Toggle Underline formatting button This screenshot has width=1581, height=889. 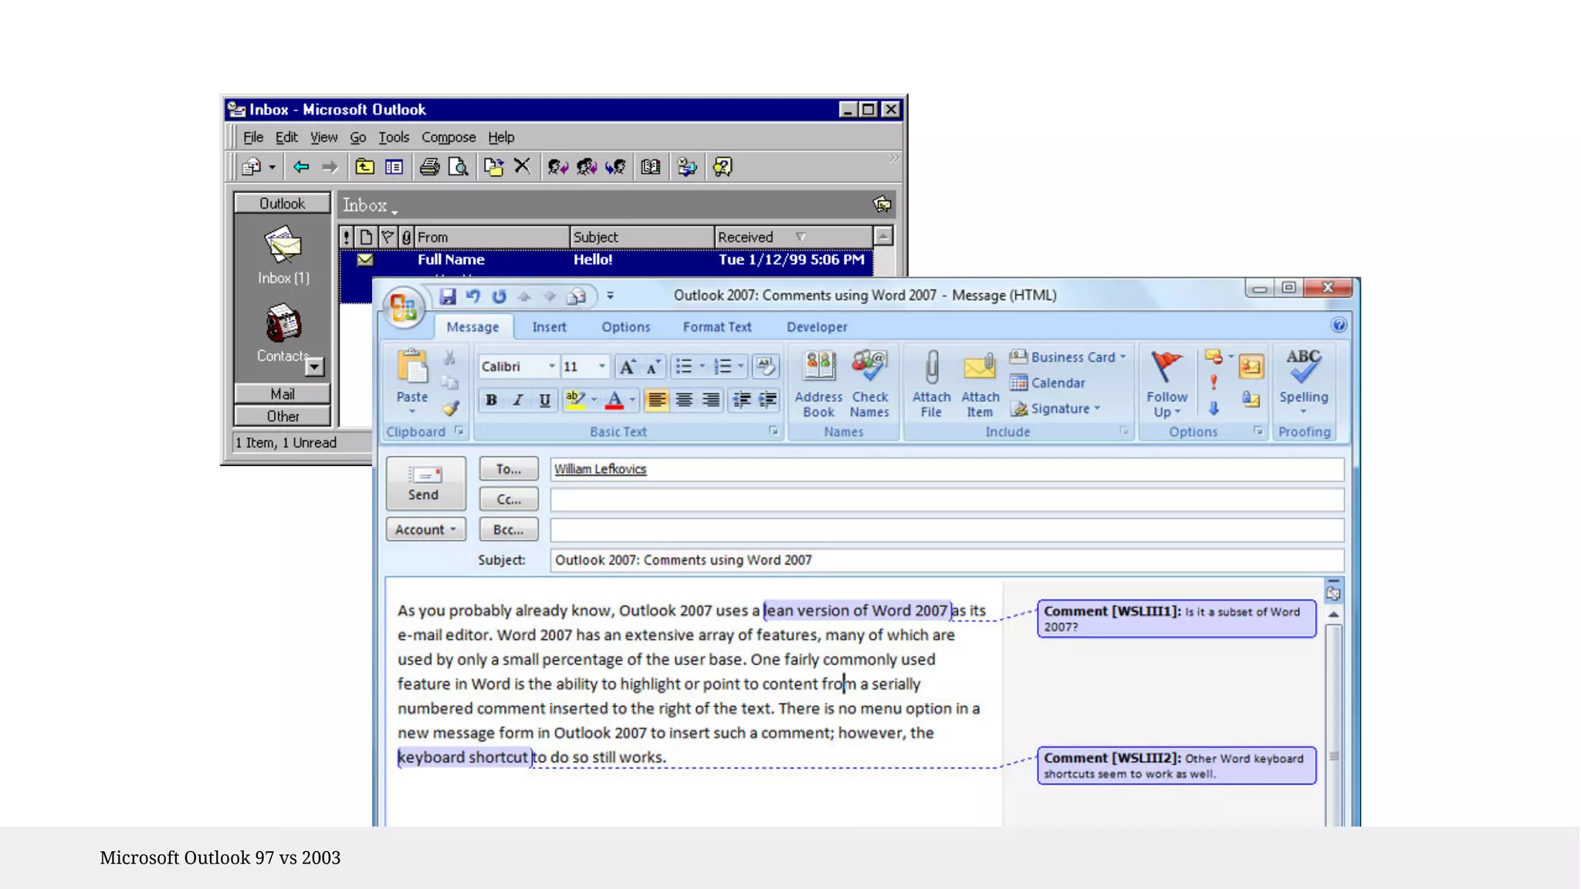[545, 400]
